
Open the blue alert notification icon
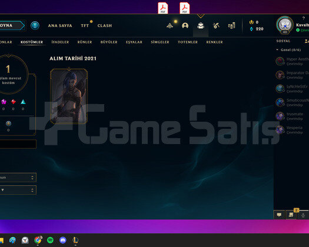[35, 25]
